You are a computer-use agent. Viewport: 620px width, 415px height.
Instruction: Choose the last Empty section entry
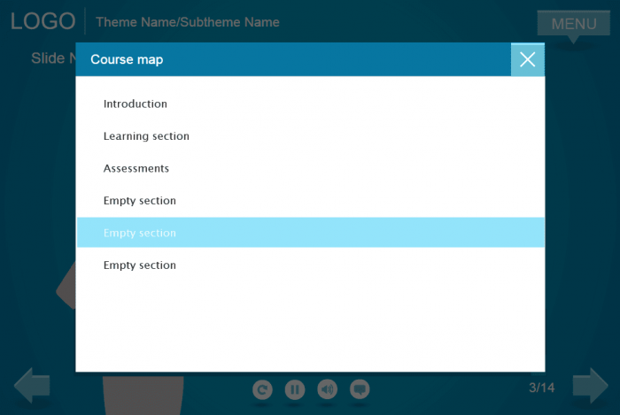pos(139,265)
